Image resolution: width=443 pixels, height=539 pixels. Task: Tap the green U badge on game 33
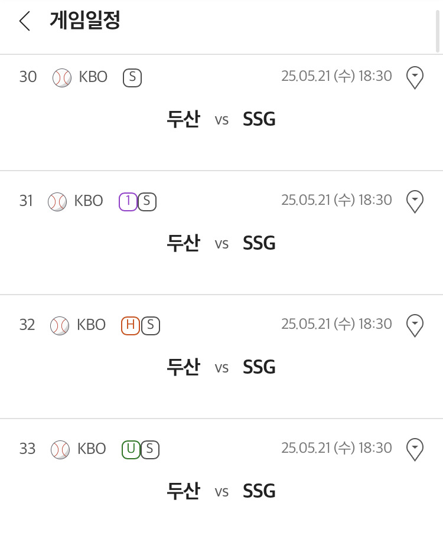131,450
